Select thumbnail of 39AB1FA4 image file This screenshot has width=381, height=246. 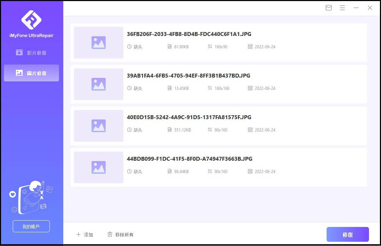(x=99, y=84)
